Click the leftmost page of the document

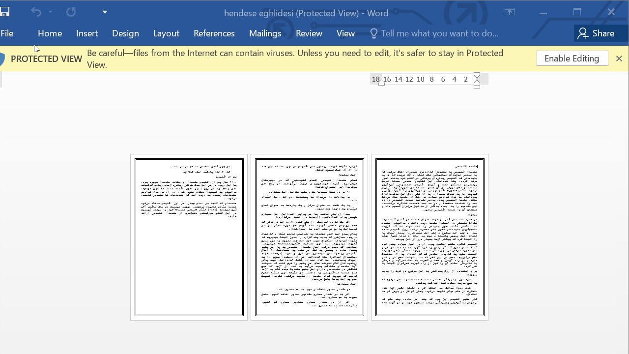(x=189, y=237)
